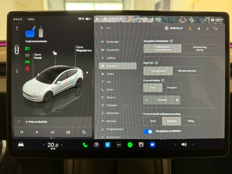Open the dashcam viewer app
Image resolution: width=232 pixels, height=174 pixels.
pyautogui.click(x=141, y=145)
